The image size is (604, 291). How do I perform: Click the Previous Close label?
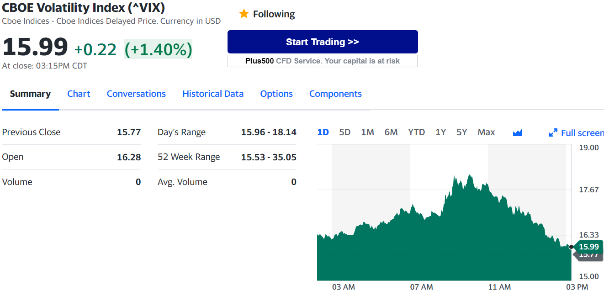pyautogui.click(x=31, y=132)
